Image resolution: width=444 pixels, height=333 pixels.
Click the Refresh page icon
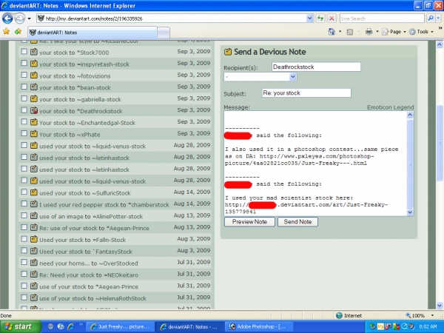pos(320,18)
